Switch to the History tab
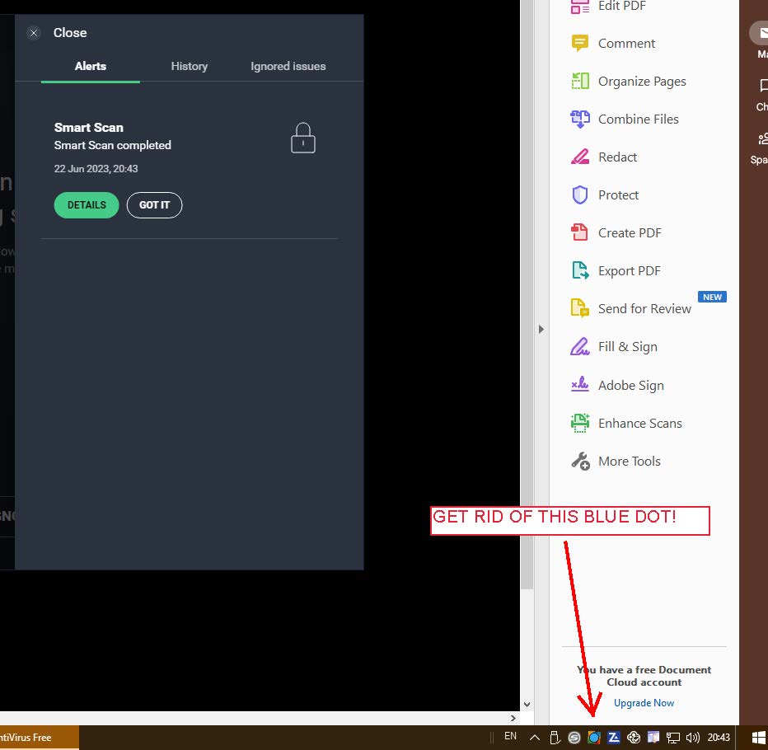This screenshot has height=750, width=768. (189, 66)
